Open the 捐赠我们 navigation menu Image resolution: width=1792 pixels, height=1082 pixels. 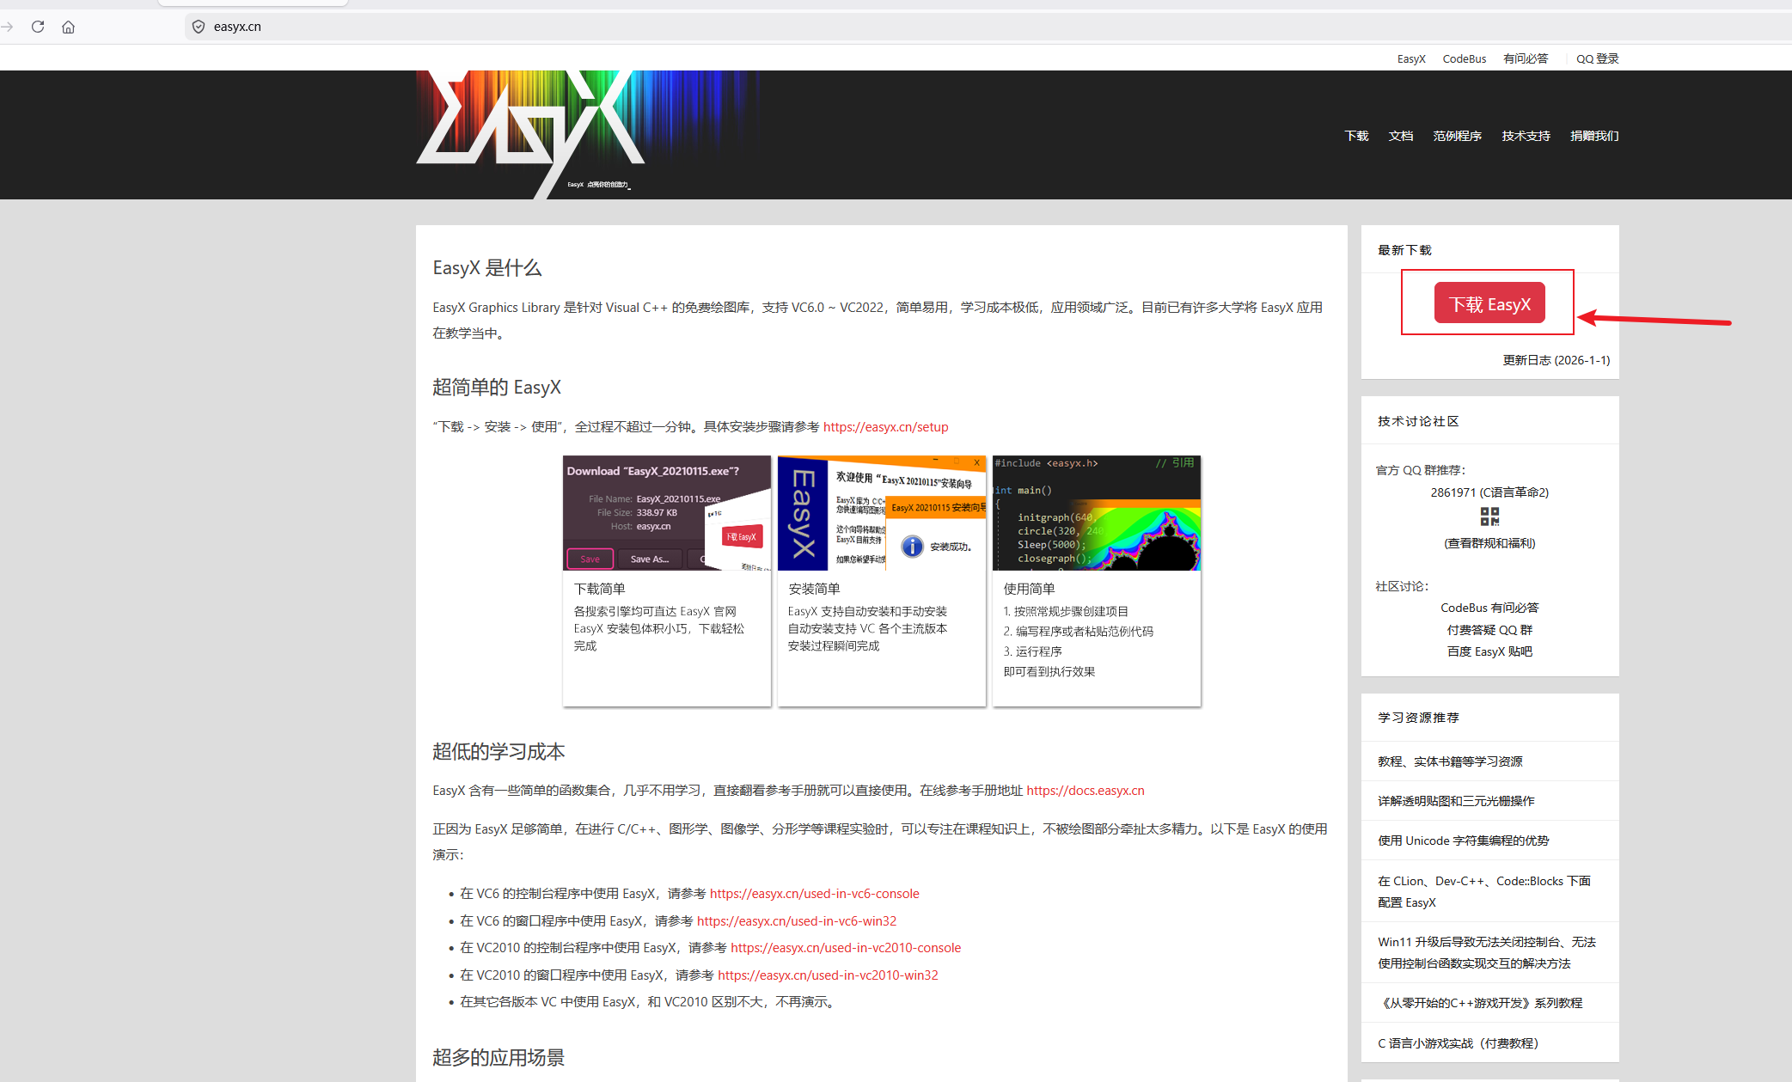tap(1594, 136)
